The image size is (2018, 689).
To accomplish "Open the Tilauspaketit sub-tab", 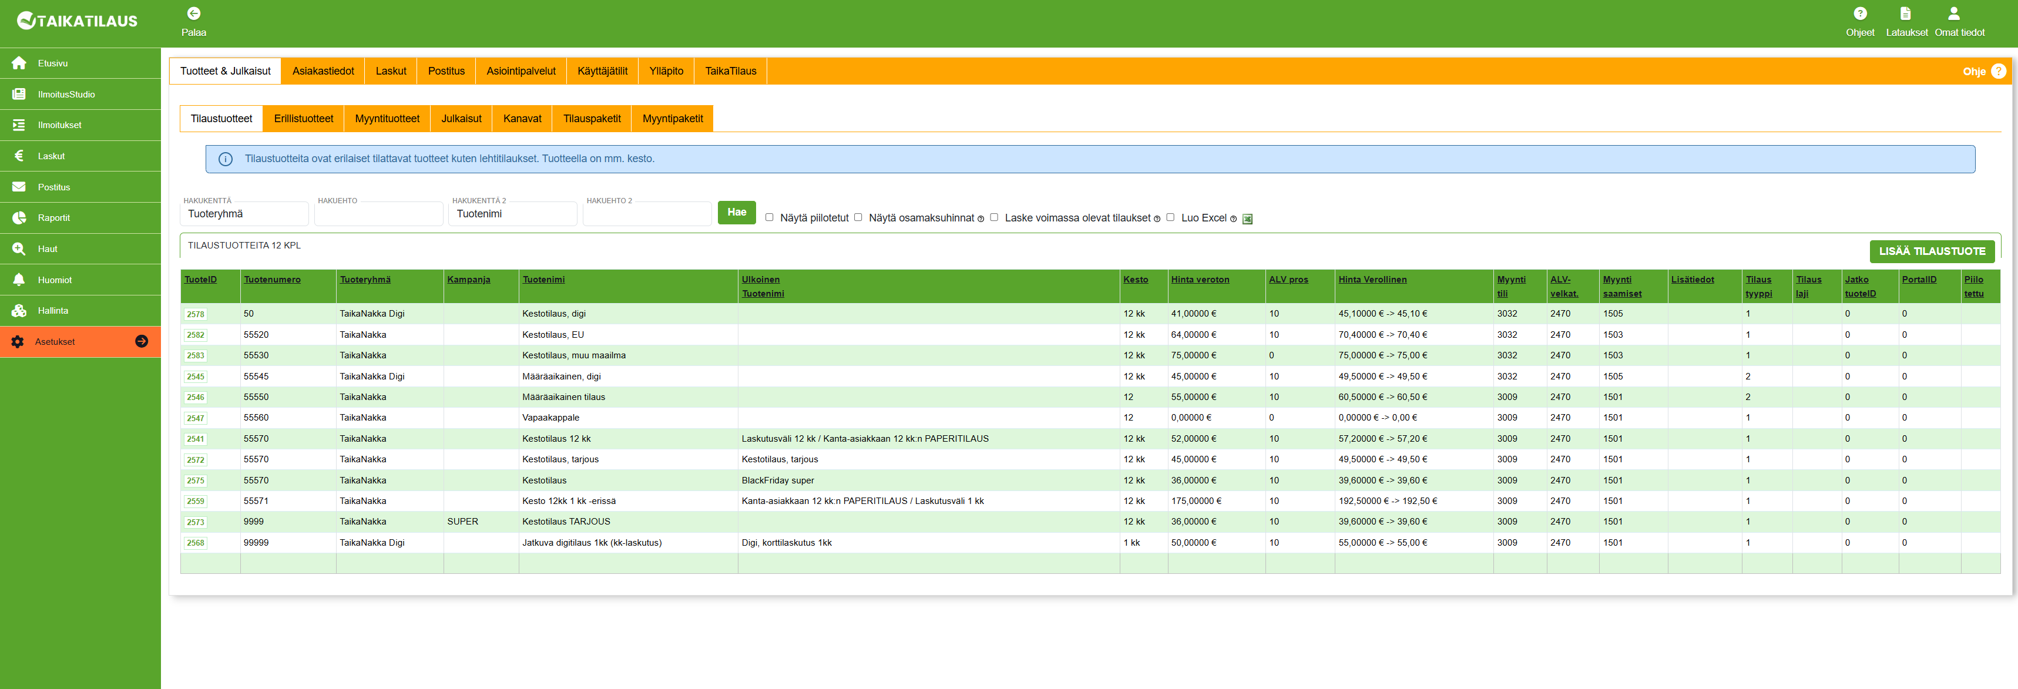I will tap(592, 119).
